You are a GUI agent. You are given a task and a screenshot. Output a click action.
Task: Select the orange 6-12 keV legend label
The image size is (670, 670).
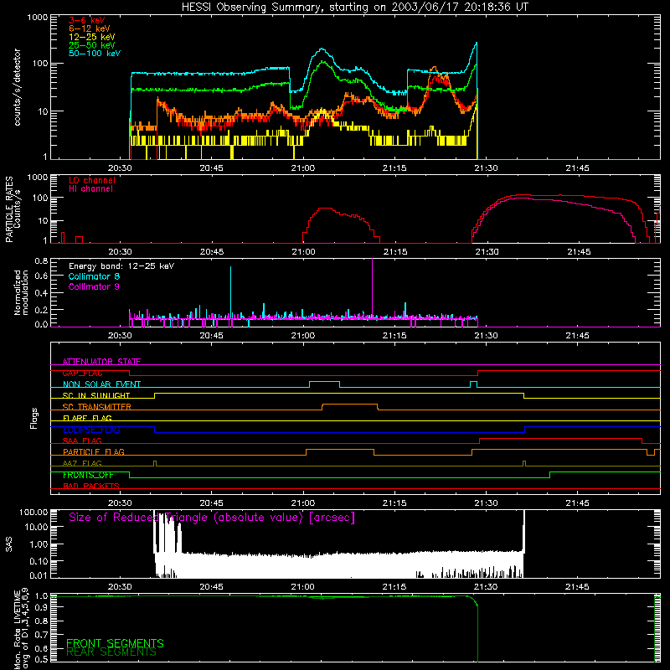pyautogui.click(x=90, y=28)
